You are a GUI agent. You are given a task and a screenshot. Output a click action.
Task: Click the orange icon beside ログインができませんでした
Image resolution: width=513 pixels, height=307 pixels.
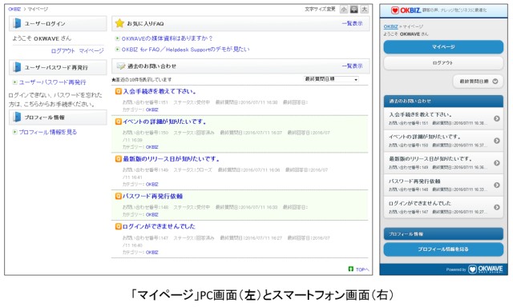coord(118,226)
